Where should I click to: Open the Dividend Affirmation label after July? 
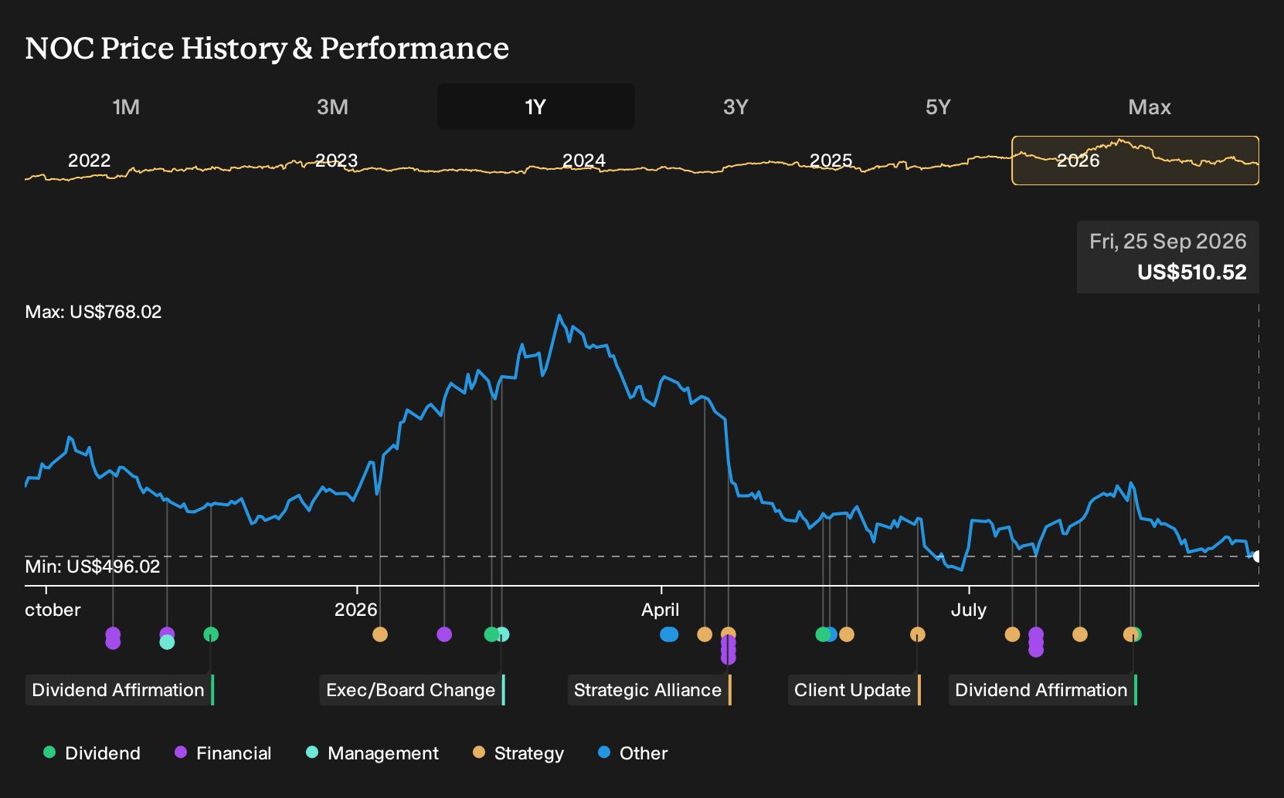click(x=1043, y=690)
